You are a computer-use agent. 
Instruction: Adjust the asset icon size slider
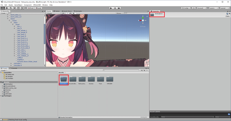[144, 117]
